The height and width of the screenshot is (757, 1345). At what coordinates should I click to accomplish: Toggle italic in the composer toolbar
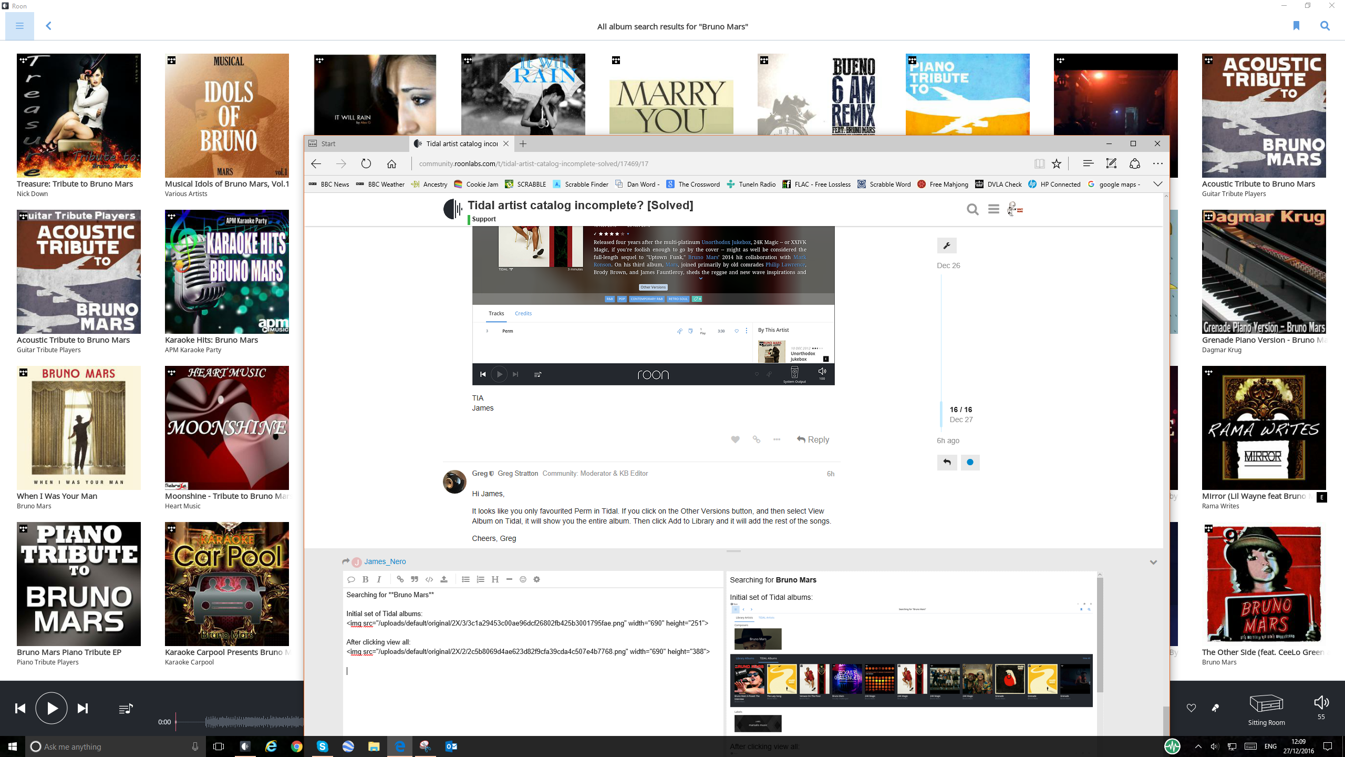pos(379,579)
